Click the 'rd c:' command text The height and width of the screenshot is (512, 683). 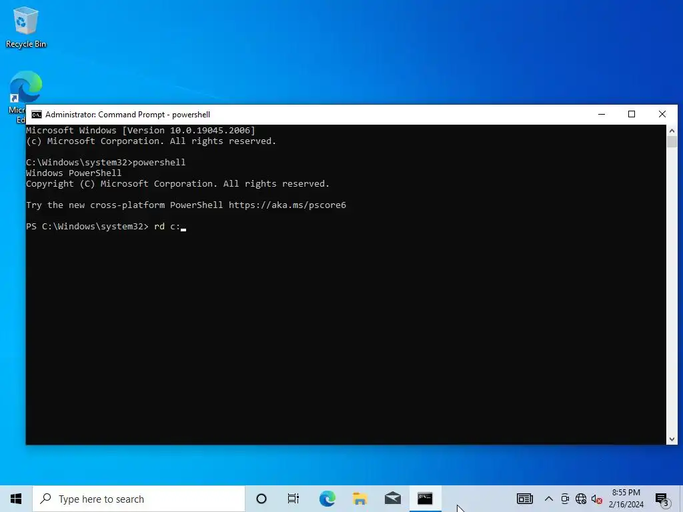tap(167, 227)
